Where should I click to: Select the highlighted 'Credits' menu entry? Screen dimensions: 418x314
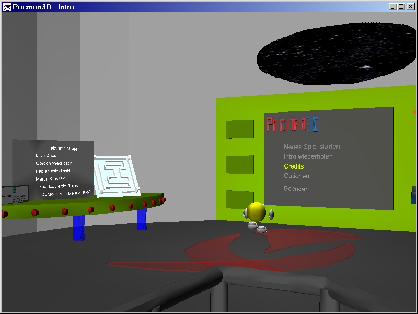[294, 166]
